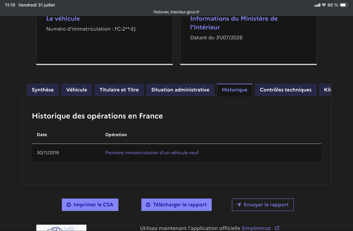353x231 pixels.
Task: Click printer icon in Imprimer le CSA
Action: (69, 205)
